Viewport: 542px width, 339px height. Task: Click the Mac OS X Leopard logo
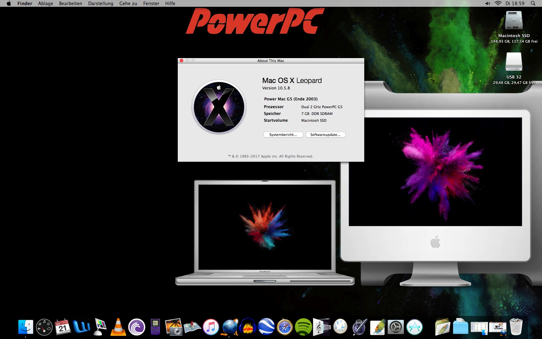(219, 107)
